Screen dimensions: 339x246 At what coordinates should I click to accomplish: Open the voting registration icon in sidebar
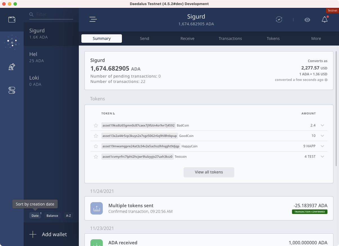12,67
